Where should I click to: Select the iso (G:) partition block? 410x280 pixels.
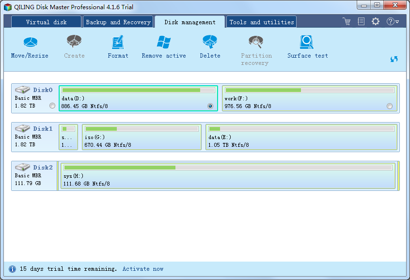(x=142, y=137)
